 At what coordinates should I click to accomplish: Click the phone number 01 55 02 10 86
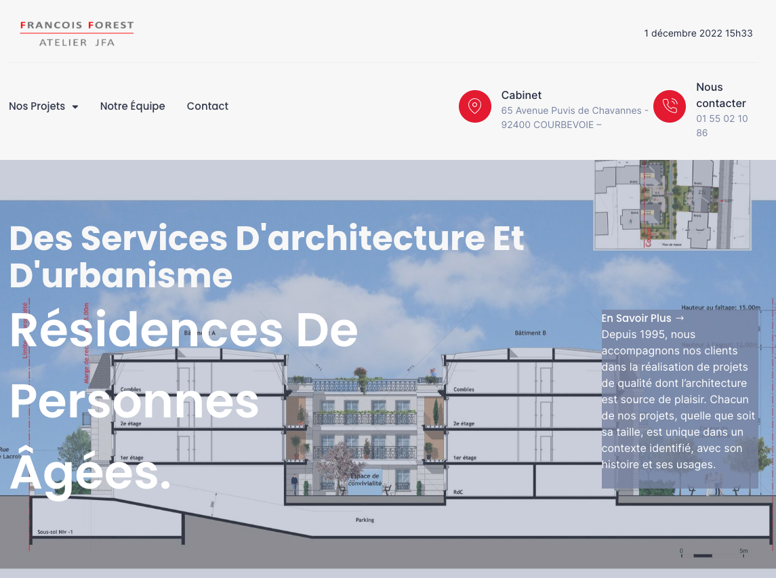[722, 125]
